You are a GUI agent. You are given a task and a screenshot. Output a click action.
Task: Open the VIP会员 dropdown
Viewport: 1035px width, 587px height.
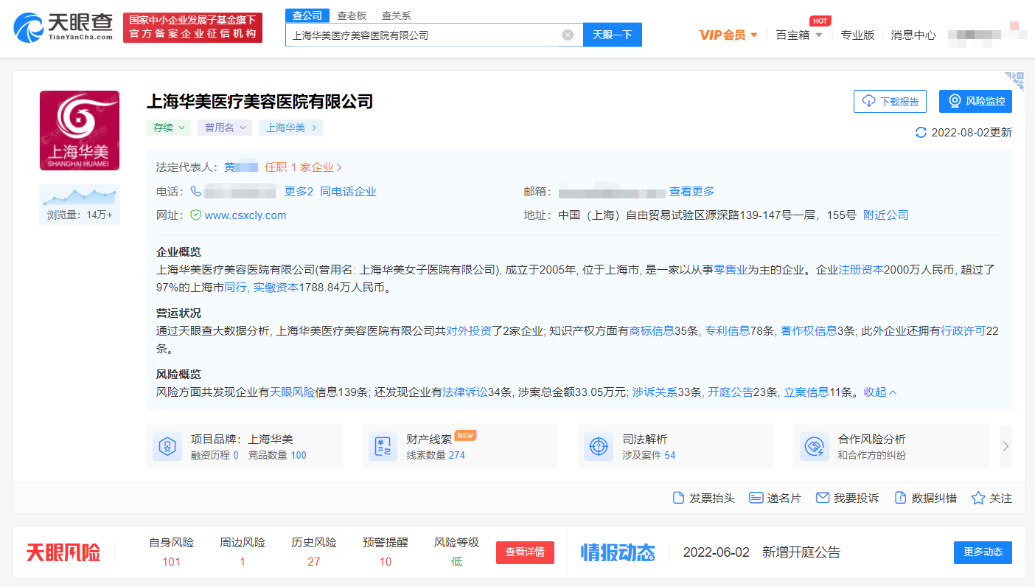coord(728,35)
